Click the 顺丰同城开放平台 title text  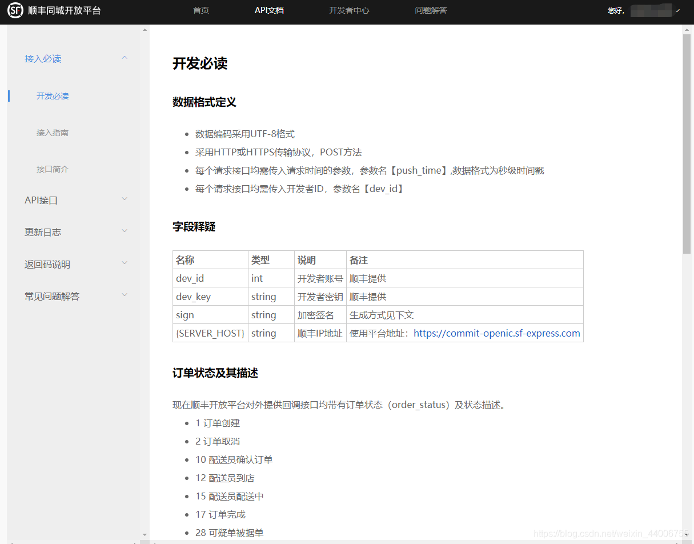click(65, 10)
